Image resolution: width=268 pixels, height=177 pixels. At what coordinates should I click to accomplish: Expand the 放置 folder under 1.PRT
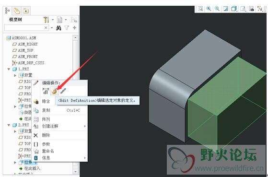(15, 75)
